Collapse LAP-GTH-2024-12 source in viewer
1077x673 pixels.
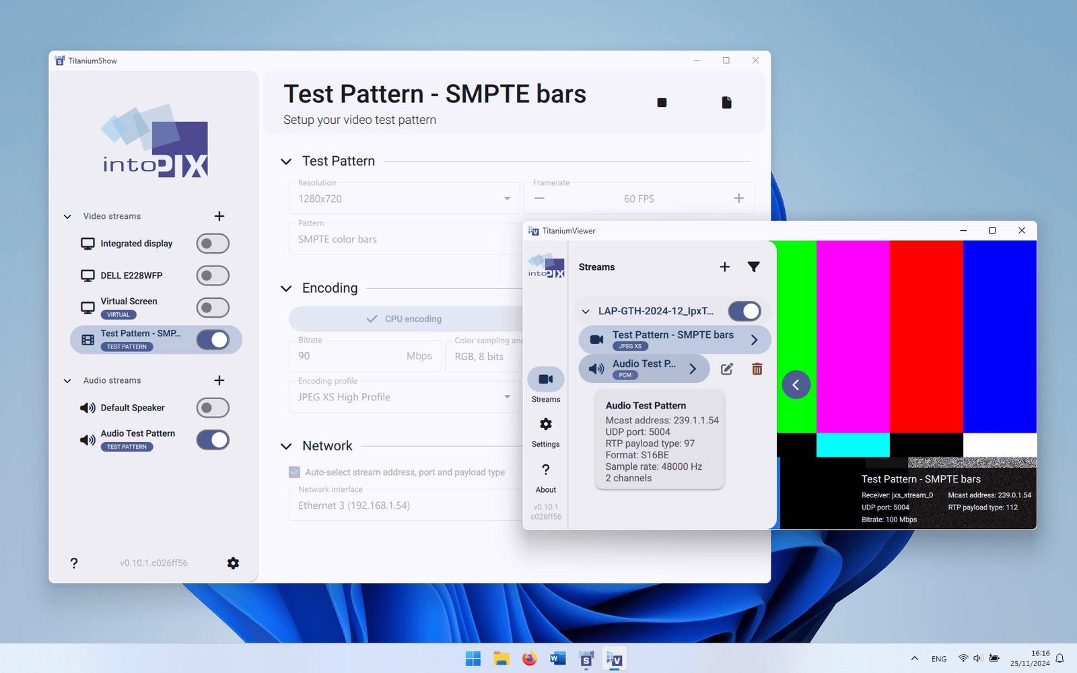[586, 311]
